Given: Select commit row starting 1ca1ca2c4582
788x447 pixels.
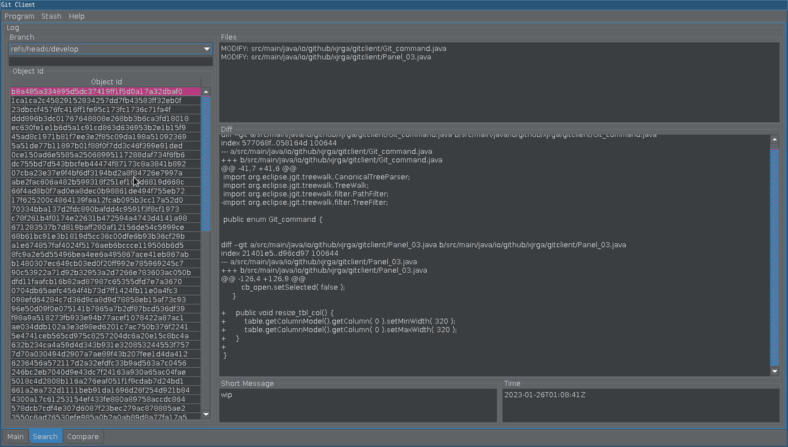Looking at the screenshot, I should (106, 101).
